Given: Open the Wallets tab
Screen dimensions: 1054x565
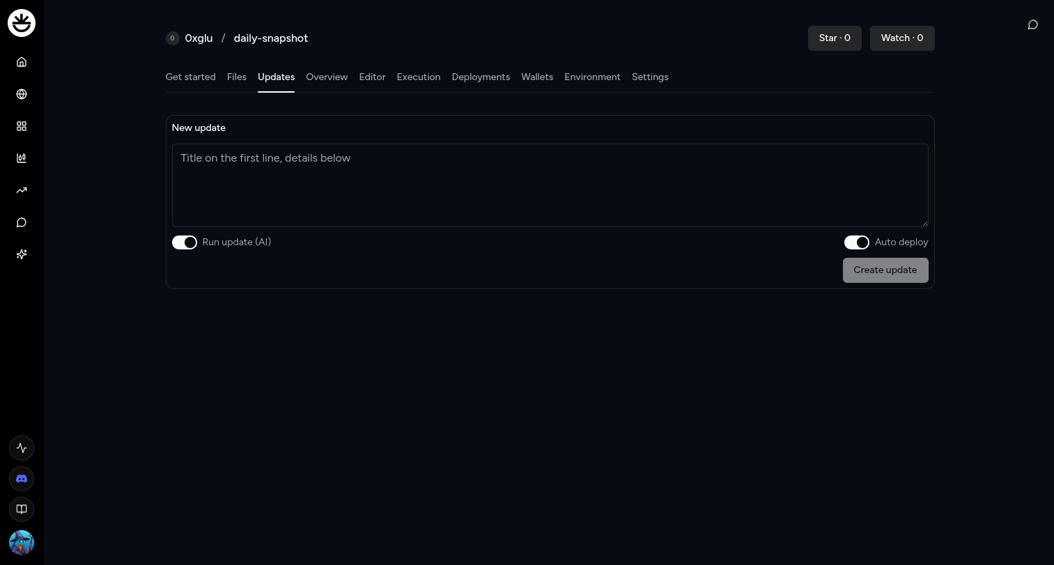Looking at the screenshot, I should (537, 77).
